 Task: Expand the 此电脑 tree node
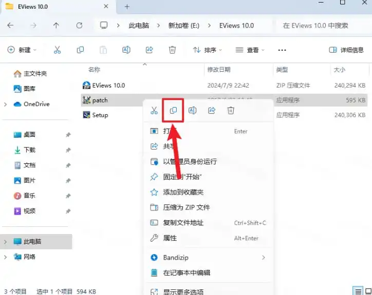click(6, 242)
